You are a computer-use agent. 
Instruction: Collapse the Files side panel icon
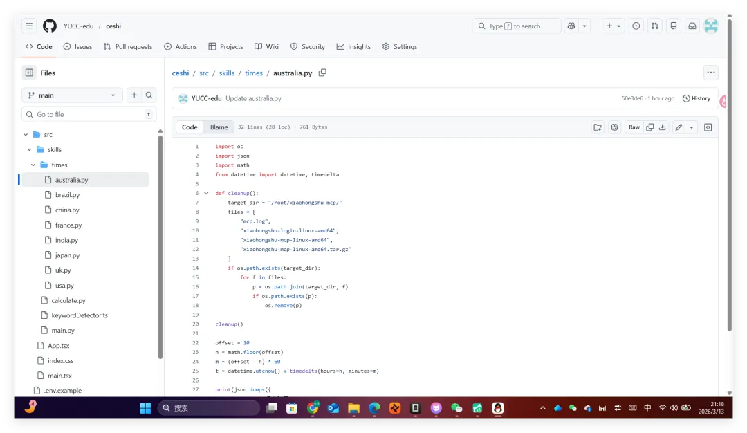[29, 73]
